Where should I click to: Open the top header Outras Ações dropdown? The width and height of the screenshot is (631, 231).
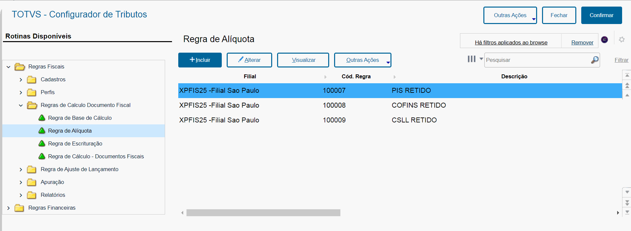coord(510,15)
